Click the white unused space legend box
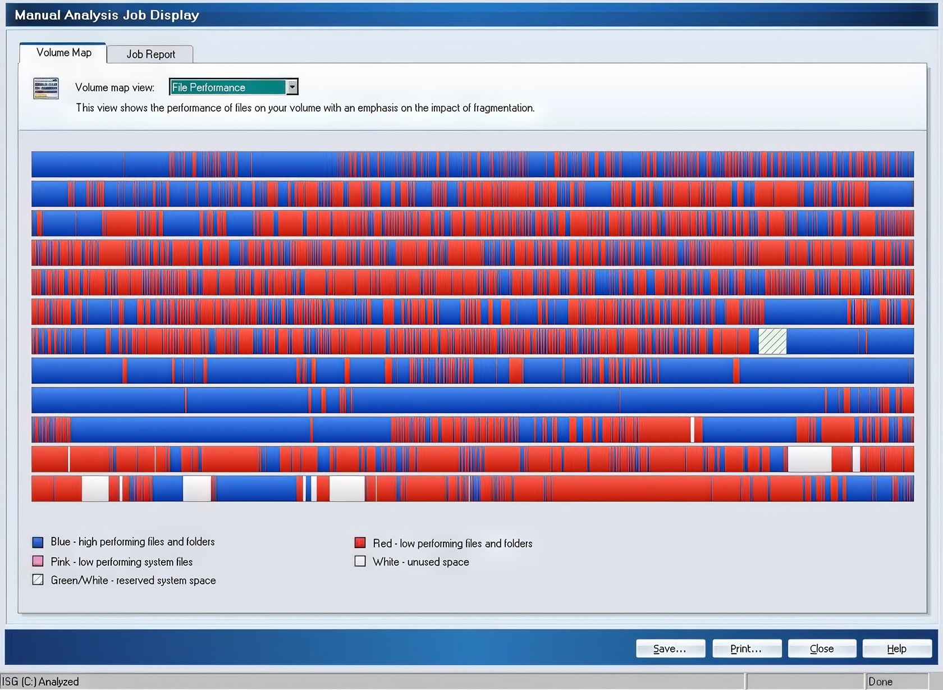The height and width of the screenshot is (690, 943). [x=360, y=561]
